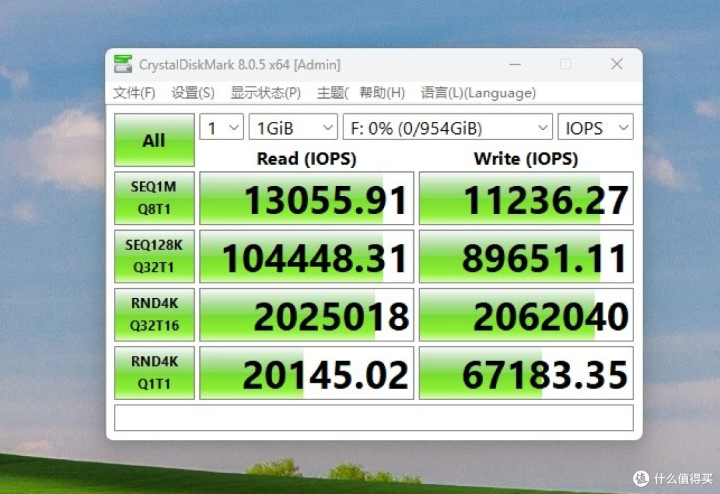Viewport: 720px width, 494px height.
Task: Click the SEQ128K read value 104448.31
Action: click(307, 256)
